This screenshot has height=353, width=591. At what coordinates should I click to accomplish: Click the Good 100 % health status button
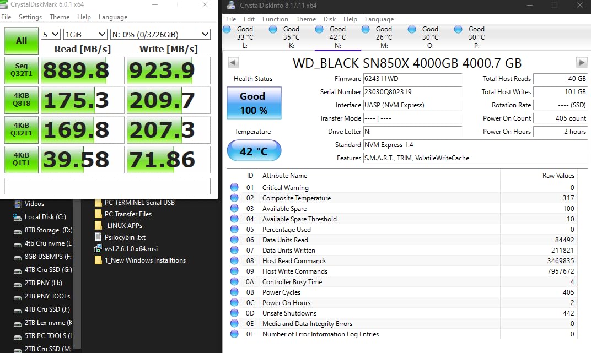[254, 103]
